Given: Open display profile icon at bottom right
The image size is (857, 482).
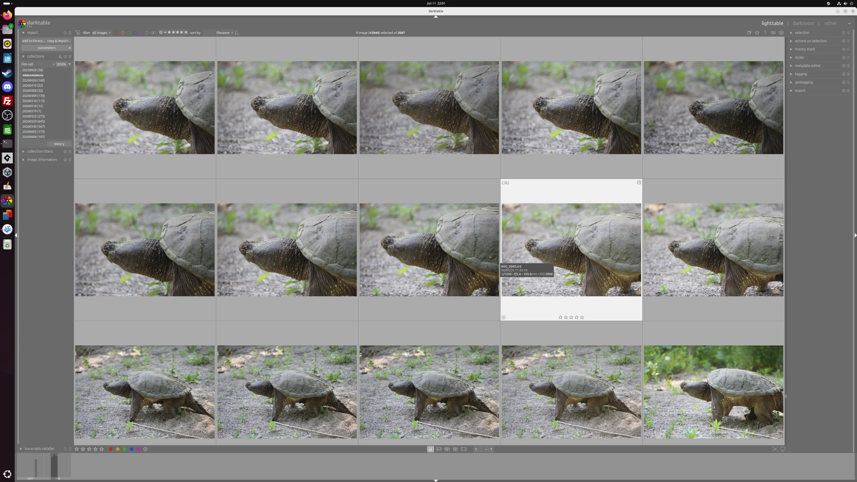Looking at the screenshot, I should pos(782,449).
